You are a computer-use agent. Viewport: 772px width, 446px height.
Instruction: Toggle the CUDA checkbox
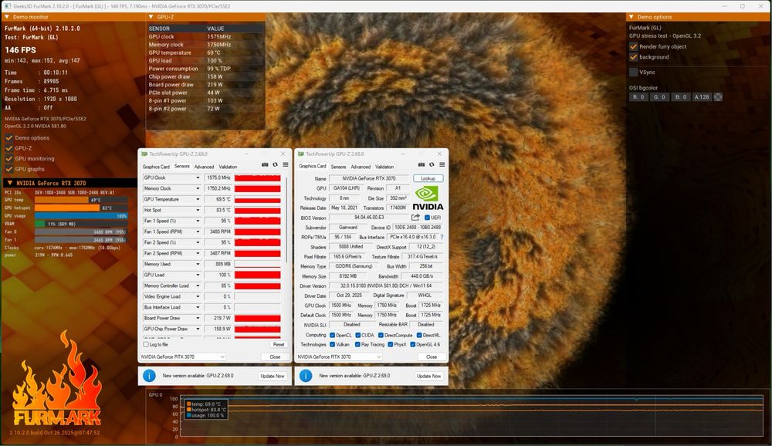point(358,335)
